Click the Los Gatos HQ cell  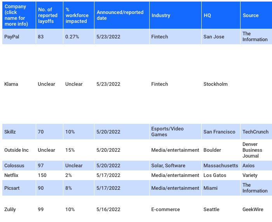(221, 175)
